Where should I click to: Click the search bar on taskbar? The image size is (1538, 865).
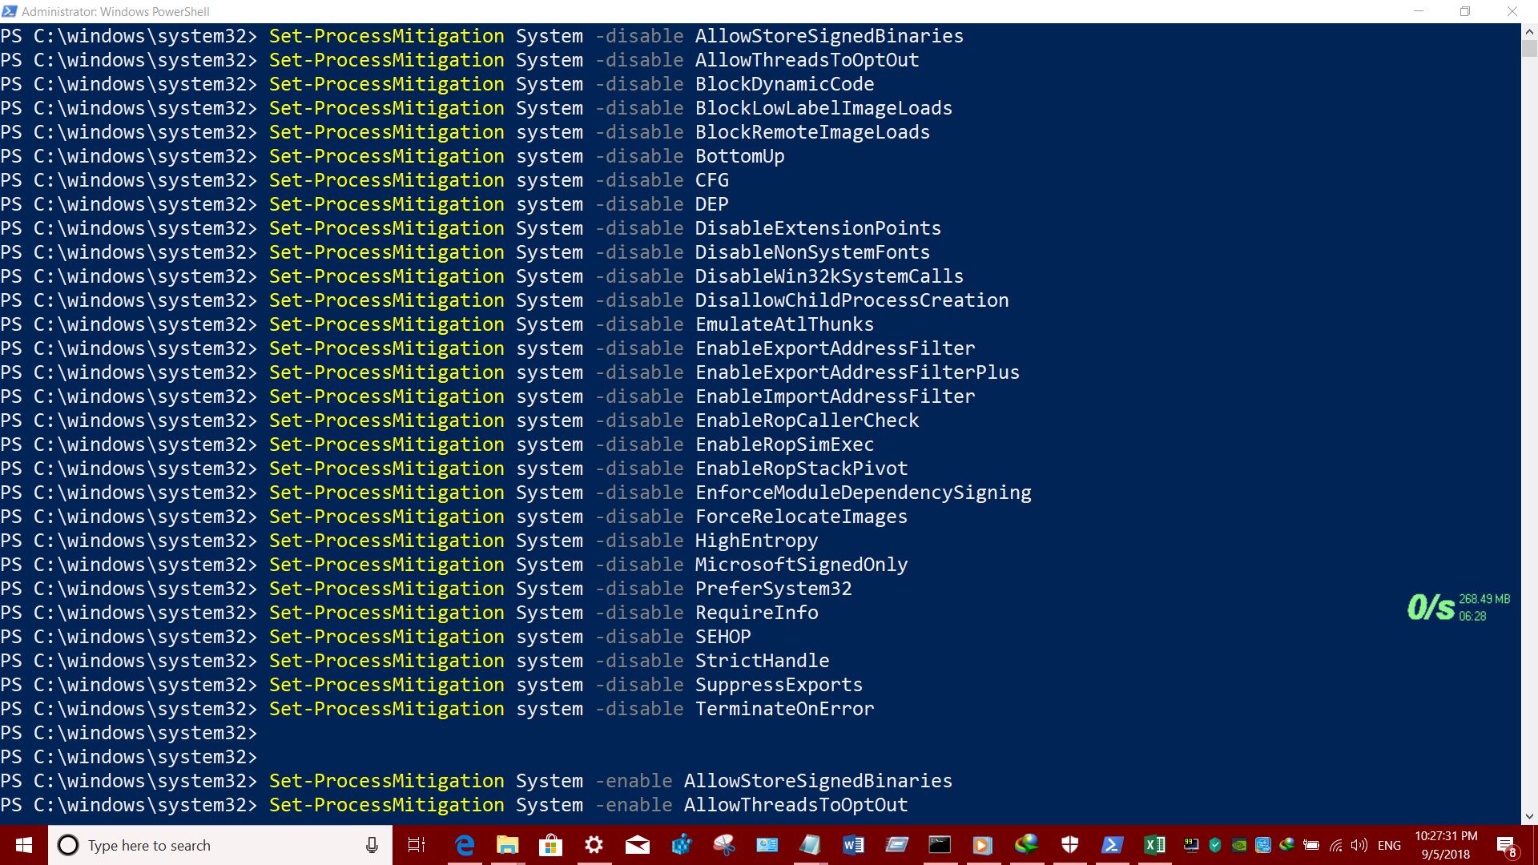pyautogui.click(x=219, y=844)
